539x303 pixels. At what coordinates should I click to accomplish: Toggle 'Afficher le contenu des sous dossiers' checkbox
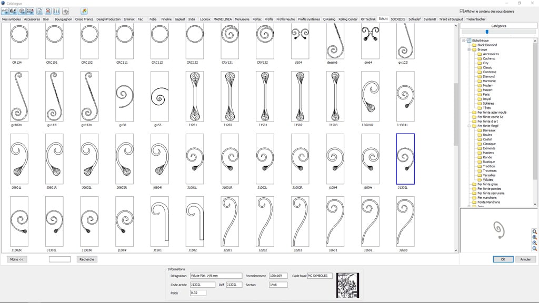coord(462,11)
